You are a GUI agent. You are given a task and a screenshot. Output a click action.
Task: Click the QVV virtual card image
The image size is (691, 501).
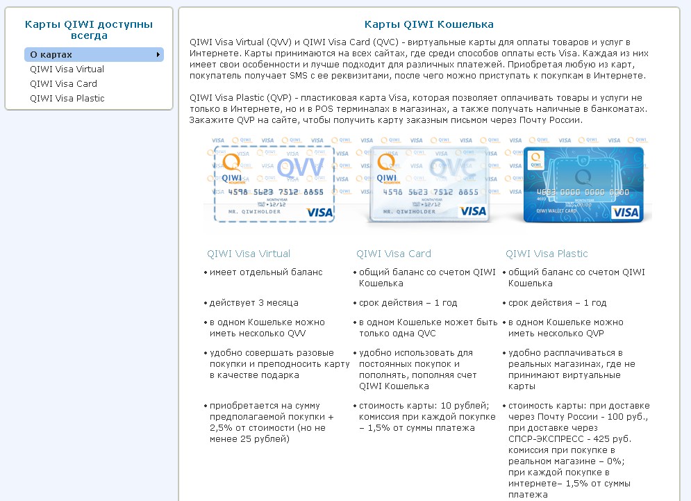[x=274, y=183]
